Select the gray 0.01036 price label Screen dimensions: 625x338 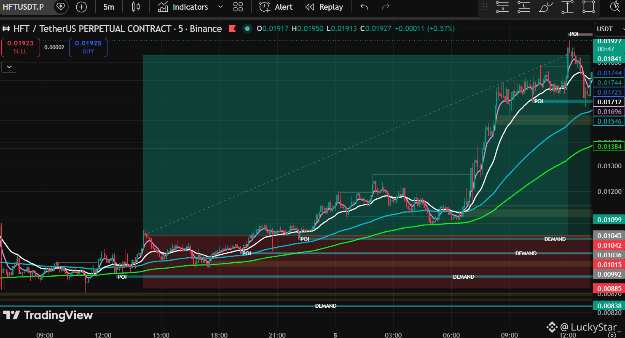[609, 255]
